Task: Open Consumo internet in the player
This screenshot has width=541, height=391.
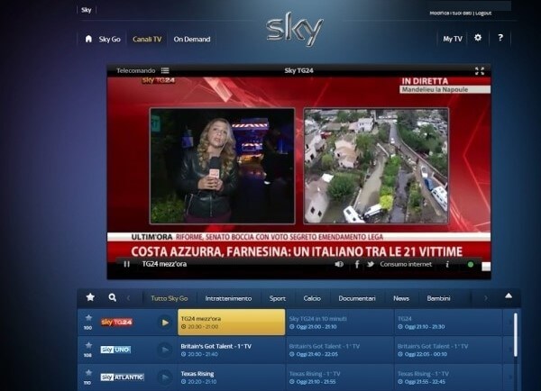Action: pyautogui.click(x=406, y=264)
